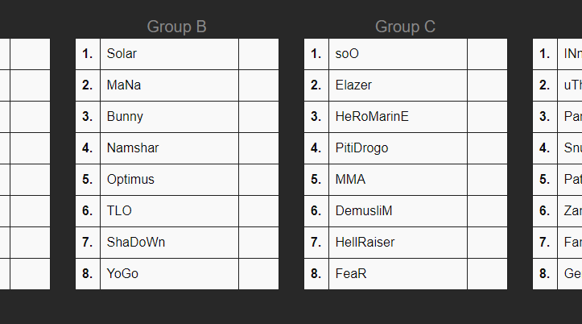This screenshot has height=324, width=582.
Task: Click Optimus in Group B
Action: (x=130, y=179)
